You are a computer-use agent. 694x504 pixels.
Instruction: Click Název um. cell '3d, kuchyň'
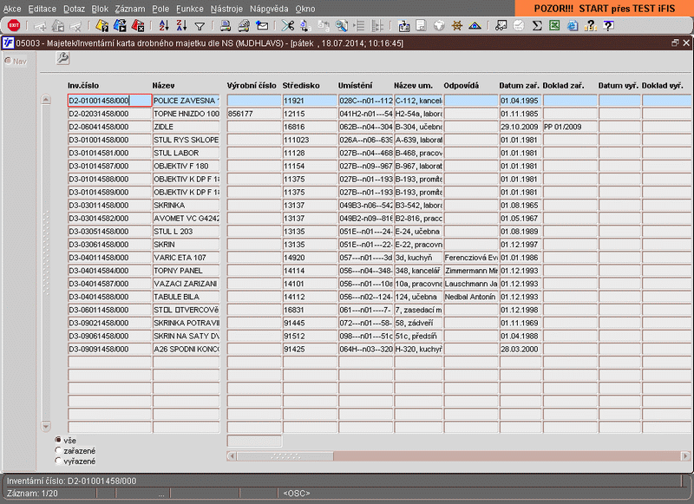click(x=418, y=258)
